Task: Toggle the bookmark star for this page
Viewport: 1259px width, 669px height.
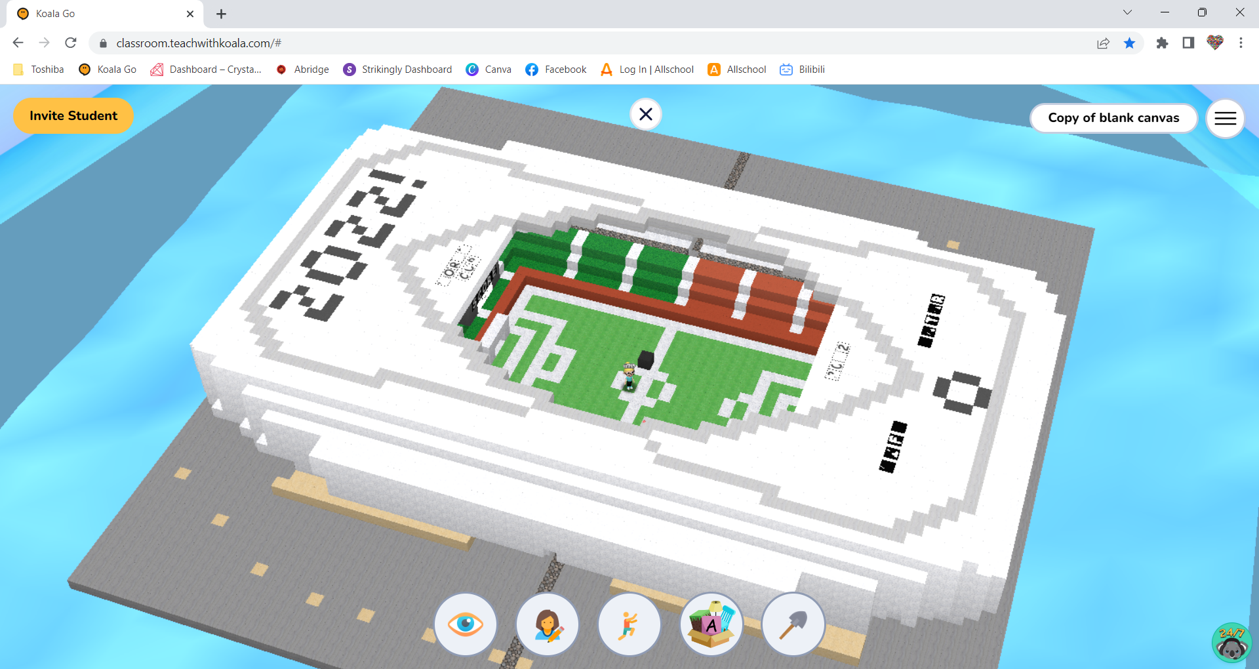Action: click(x=1130, y=43)
